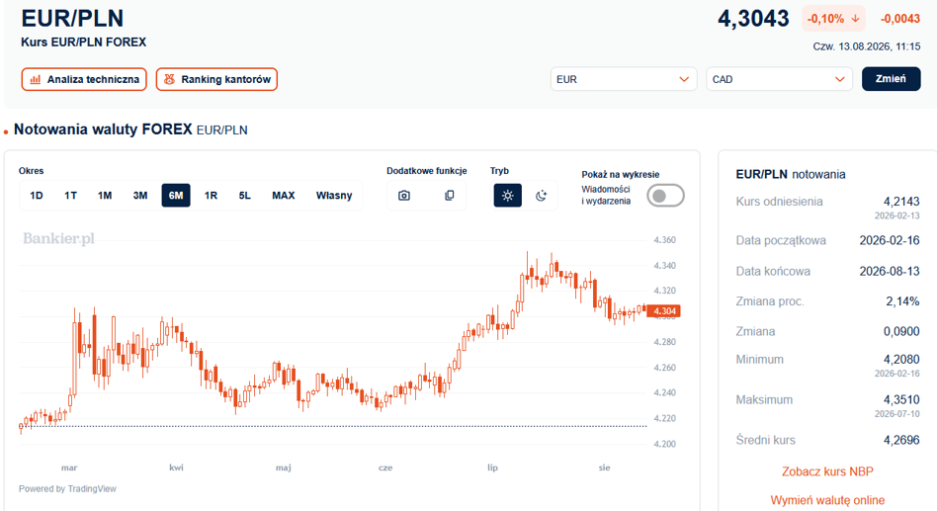Click the medal icon in Ranking kantorów
This screenshot has height=511, width=937.
(x=170, y=79)
